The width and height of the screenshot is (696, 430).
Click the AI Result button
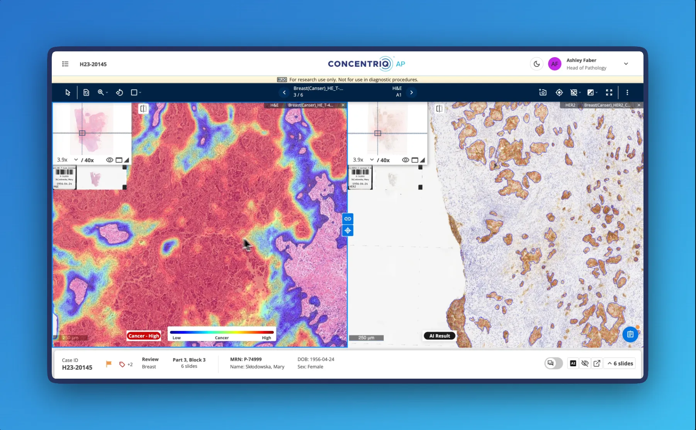(440, 336)
